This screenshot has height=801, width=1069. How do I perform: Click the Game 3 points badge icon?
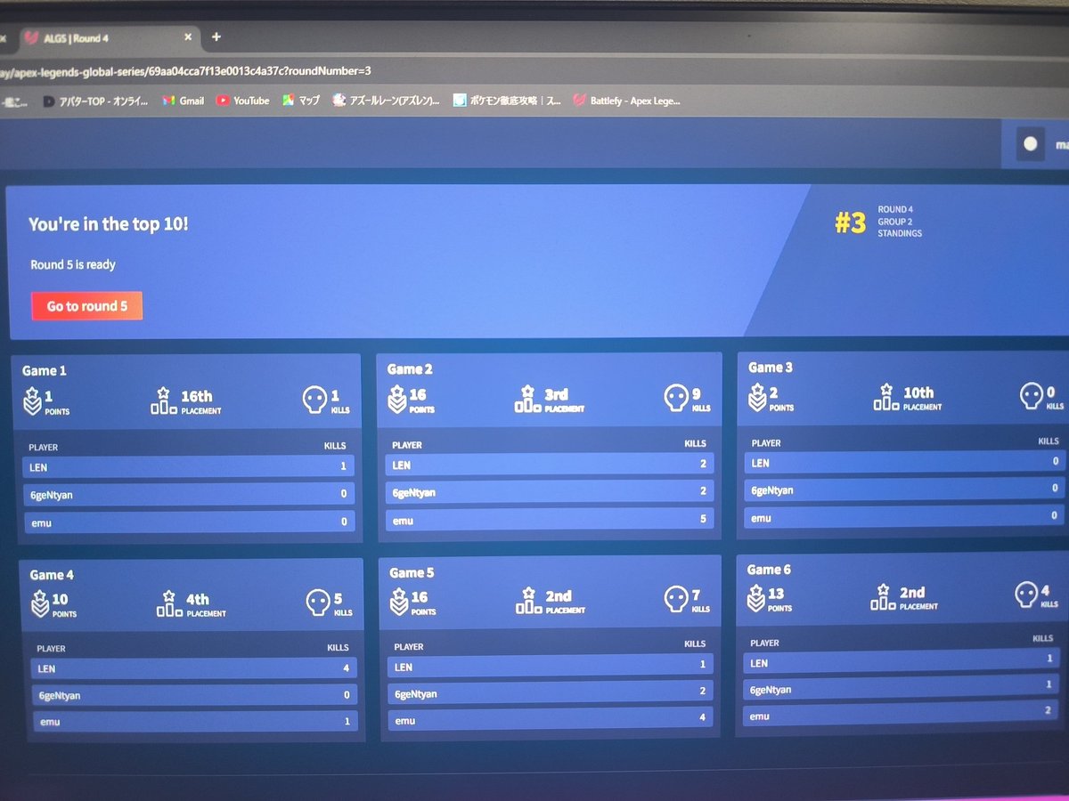click(x=757, y=397)
